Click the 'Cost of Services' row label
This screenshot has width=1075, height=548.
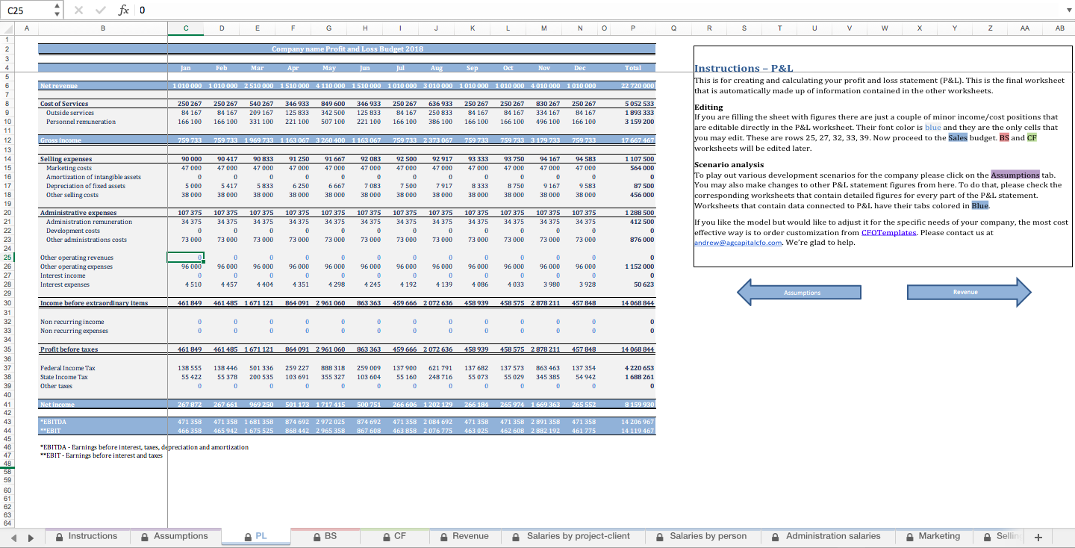(64, 104)
